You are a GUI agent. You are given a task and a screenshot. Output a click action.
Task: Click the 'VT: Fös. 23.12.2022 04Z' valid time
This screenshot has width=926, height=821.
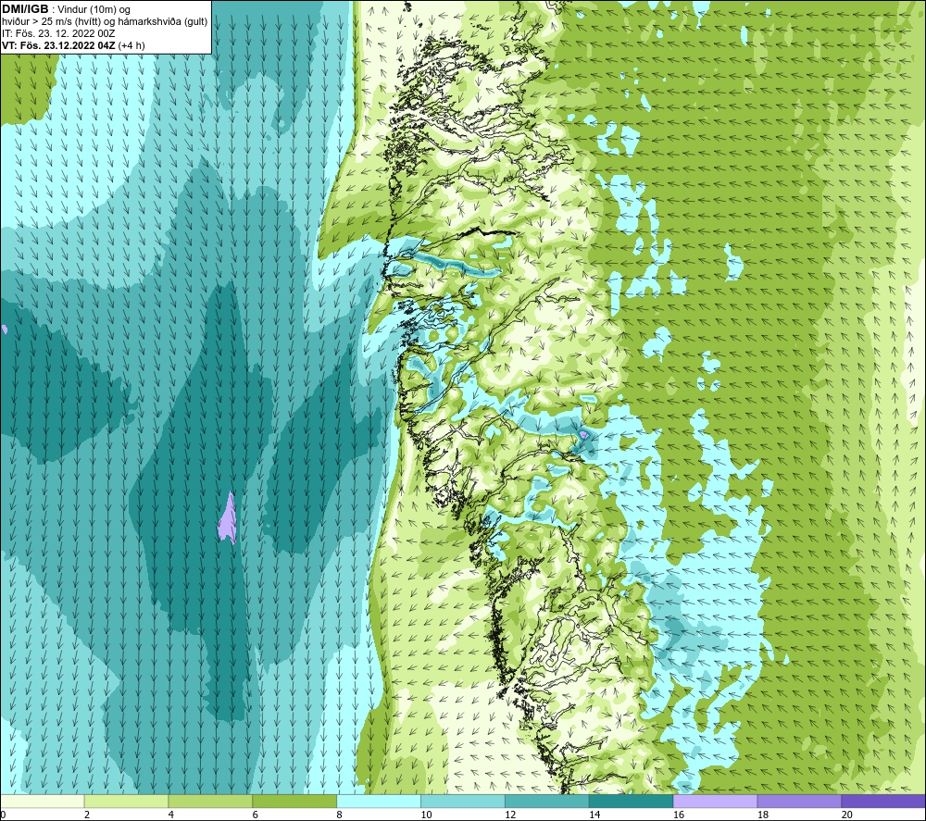pos(58,45)
